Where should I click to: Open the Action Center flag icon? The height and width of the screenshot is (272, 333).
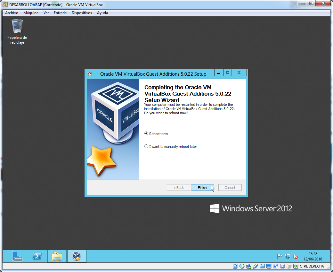[x=280, y=256]
